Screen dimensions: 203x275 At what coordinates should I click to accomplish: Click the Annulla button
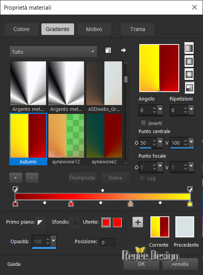click(x=180, y=264)
